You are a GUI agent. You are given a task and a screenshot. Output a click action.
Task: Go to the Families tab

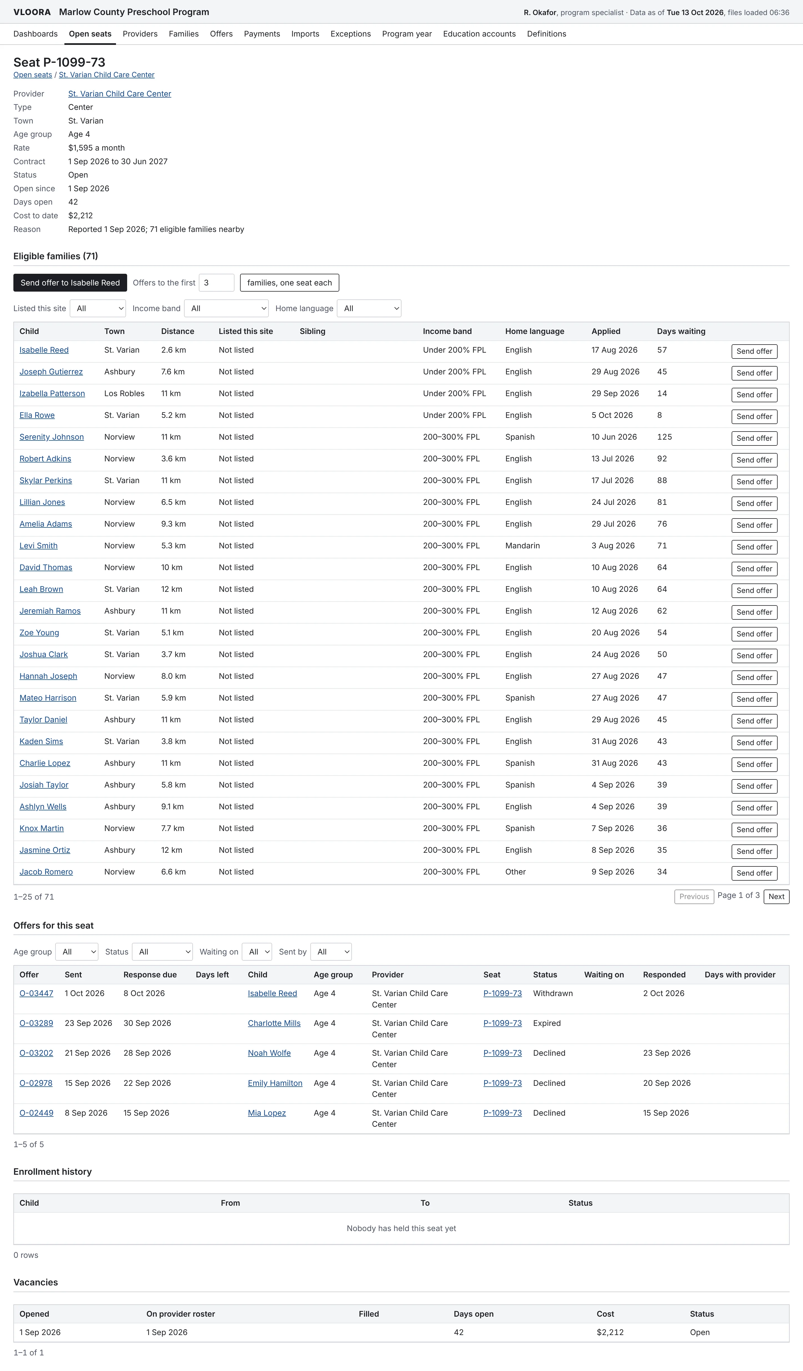coord(184,34)
